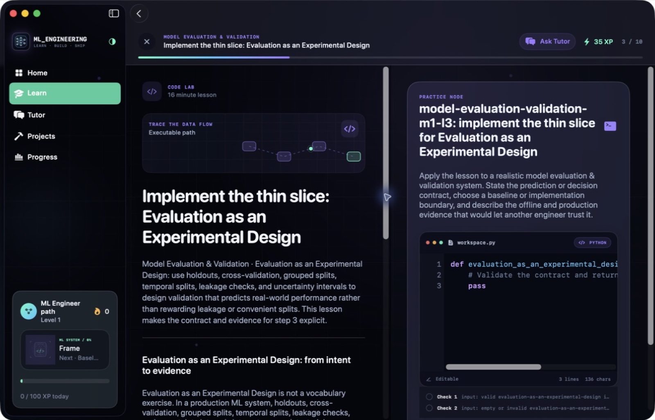Click the workspace.py file name
The width and height of the screenshot is (655, 420).
coord(476,243)
